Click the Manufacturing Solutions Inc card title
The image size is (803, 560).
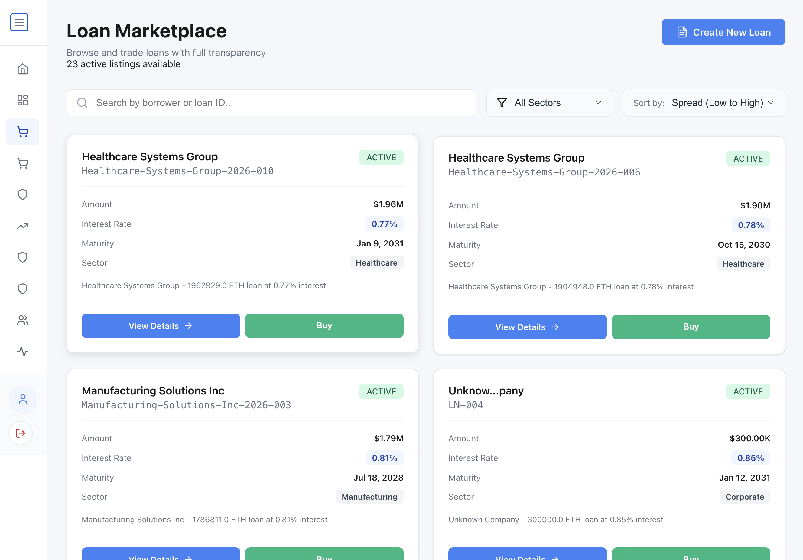point(153,390)
